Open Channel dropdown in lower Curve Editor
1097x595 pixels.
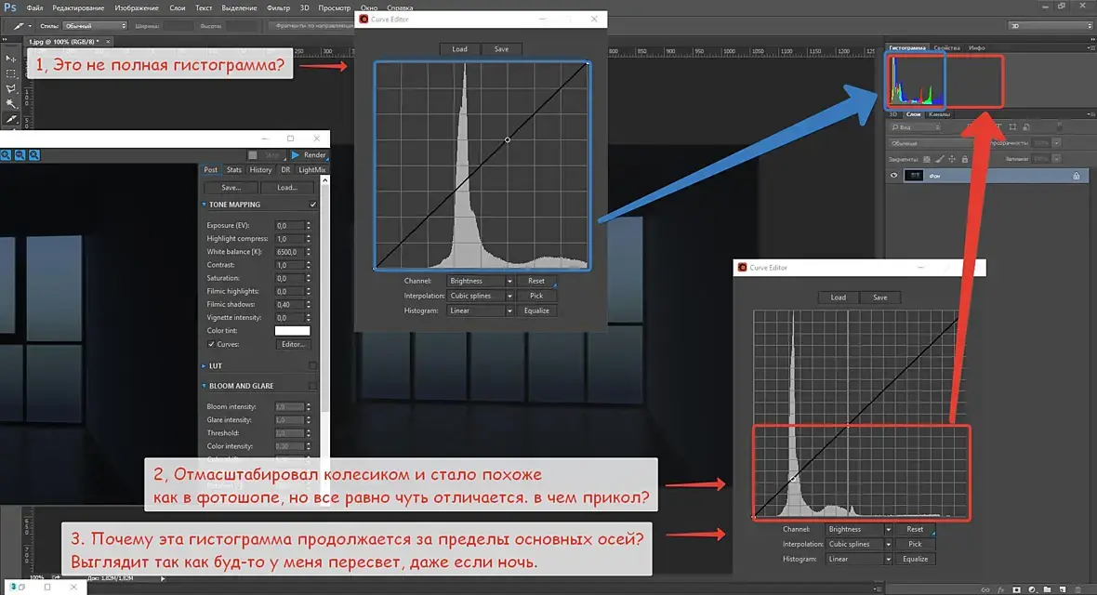[x=858, y=529]
